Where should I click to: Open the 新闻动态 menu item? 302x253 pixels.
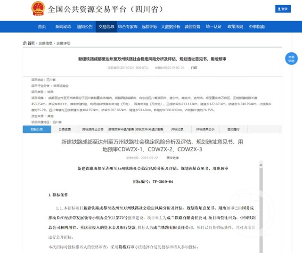(63, 26)
